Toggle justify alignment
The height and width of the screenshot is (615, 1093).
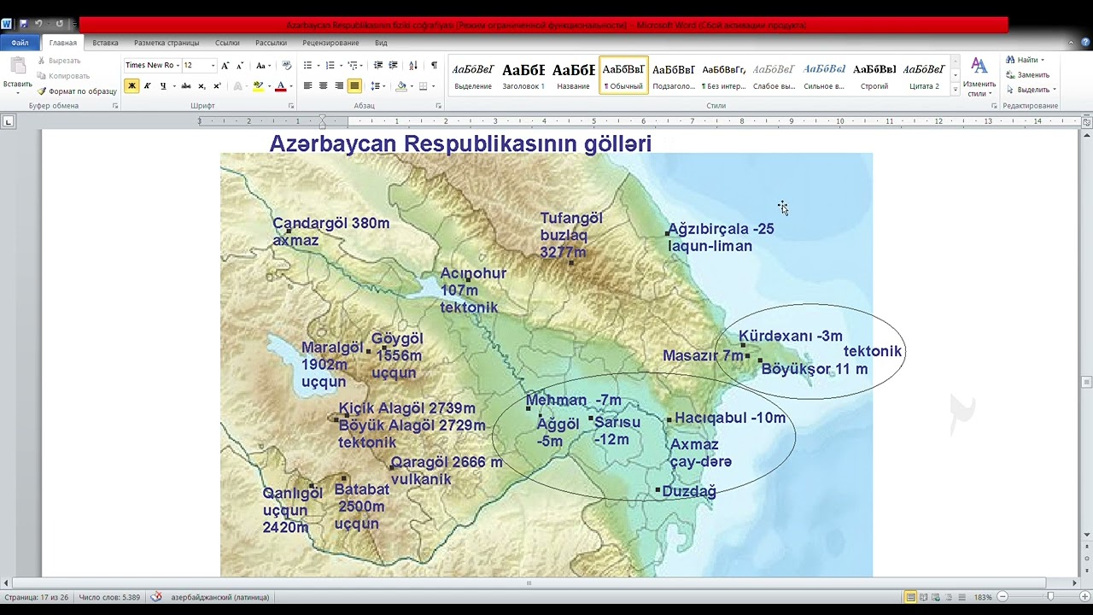coord(354,85)
